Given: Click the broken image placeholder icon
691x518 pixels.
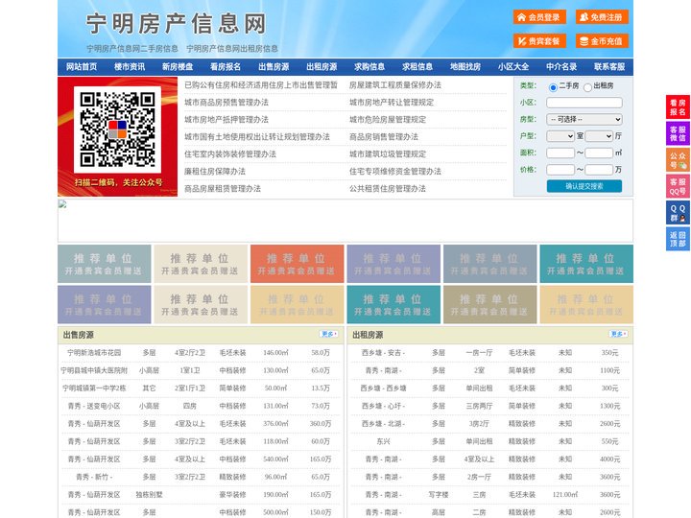Looking at the screenshot, I should coord(62,203).
